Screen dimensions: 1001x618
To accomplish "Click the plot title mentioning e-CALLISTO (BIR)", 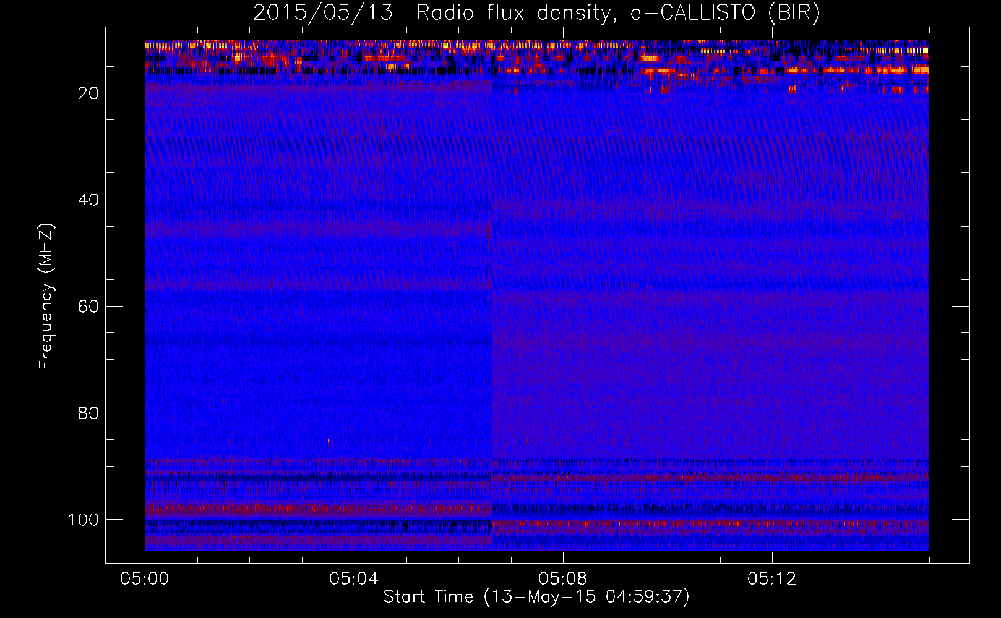I will coord(536,13).
